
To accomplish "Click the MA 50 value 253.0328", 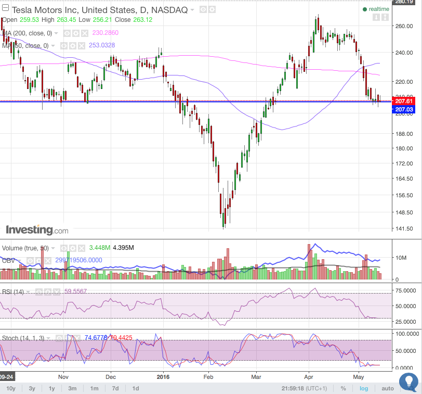I will coord(102,45).
